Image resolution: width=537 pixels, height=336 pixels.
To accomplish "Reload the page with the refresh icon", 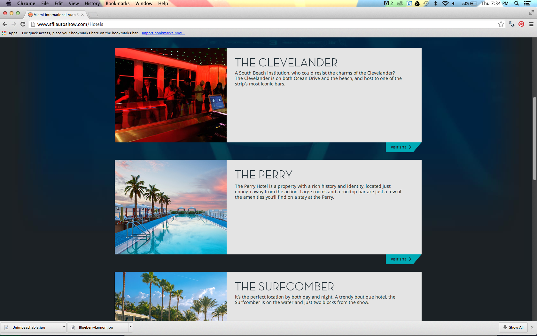I will click(x=23, y=24).
